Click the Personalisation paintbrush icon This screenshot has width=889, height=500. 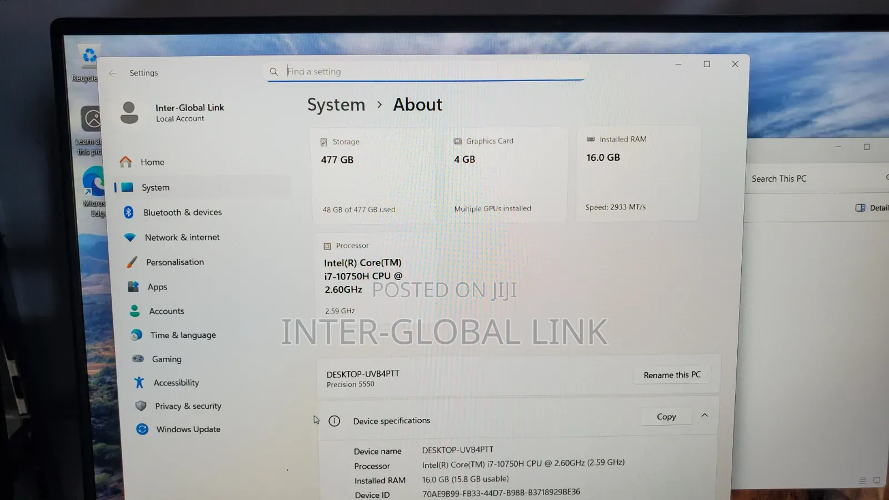(132, 262)
